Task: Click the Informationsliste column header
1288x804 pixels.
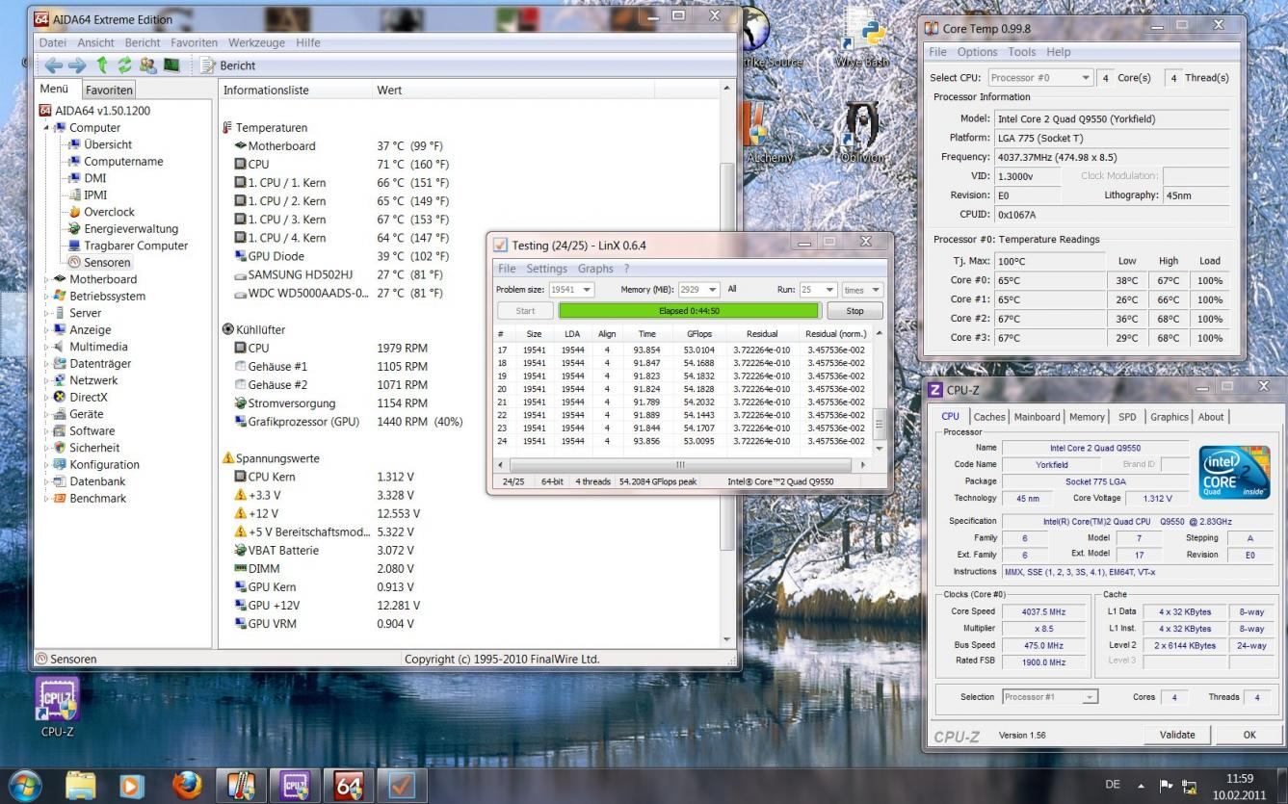Action: tap(295, 90)
